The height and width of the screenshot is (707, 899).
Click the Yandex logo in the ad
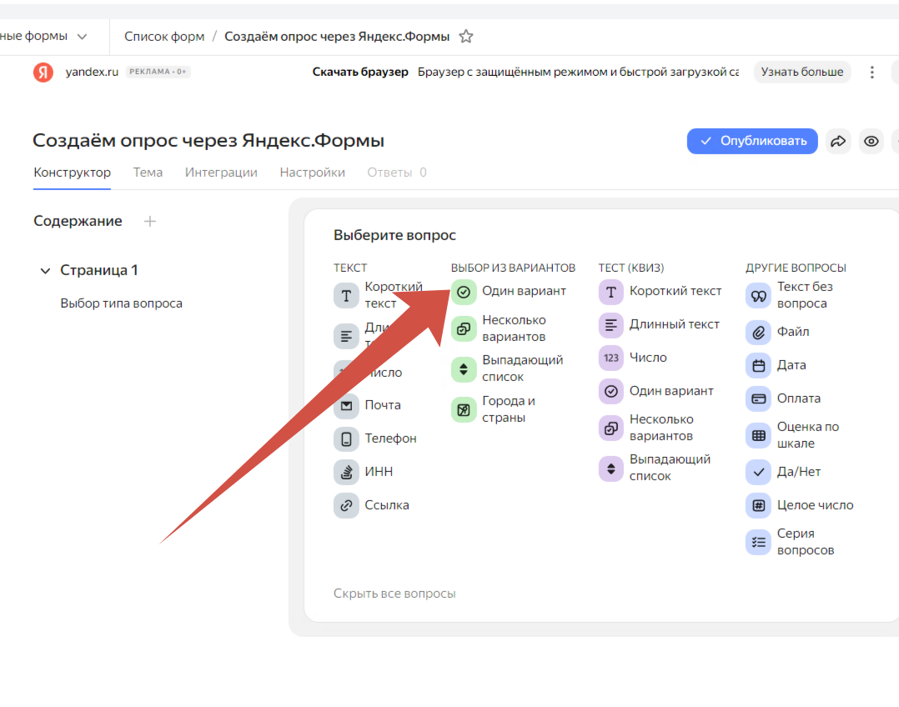(x=43, y=73)
